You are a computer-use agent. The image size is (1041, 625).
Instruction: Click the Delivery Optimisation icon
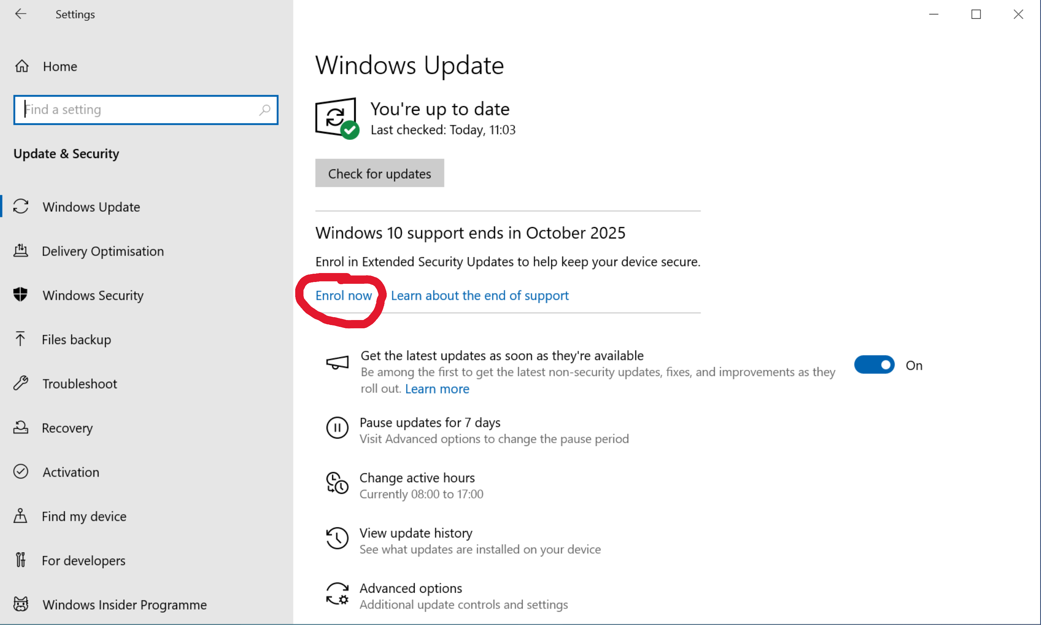coord(21,250)
